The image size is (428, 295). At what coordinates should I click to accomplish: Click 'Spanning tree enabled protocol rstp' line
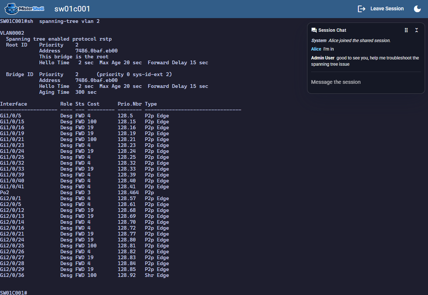click(x=59, y=39)
